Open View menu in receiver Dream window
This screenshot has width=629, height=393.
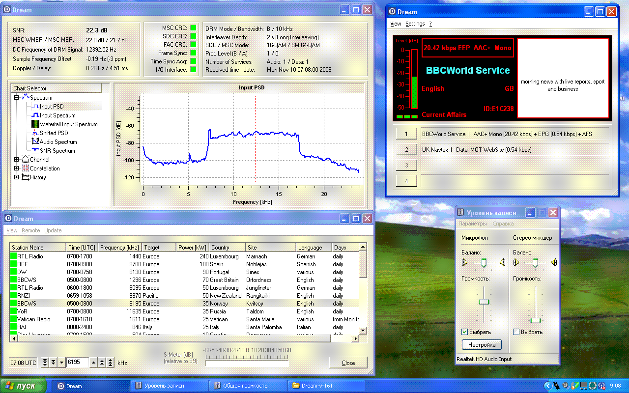point(396,24)
